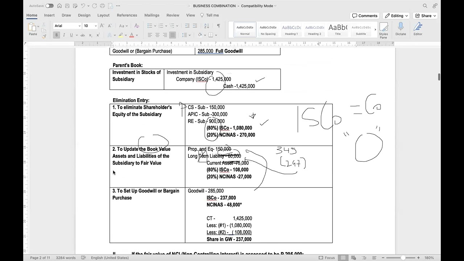Viewport: 464px width, 261px height.
Task: Click the Increase Indent icon
Action: point(195,26)
